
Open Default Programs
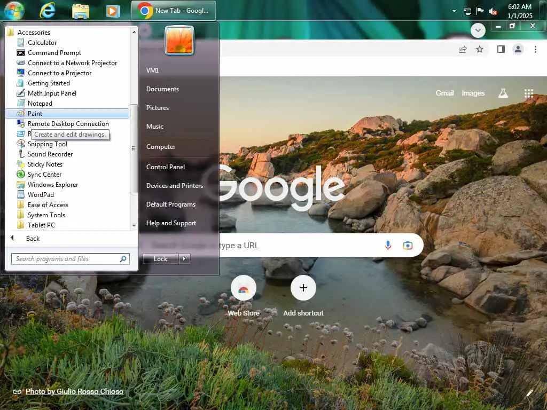click(170, 204)
